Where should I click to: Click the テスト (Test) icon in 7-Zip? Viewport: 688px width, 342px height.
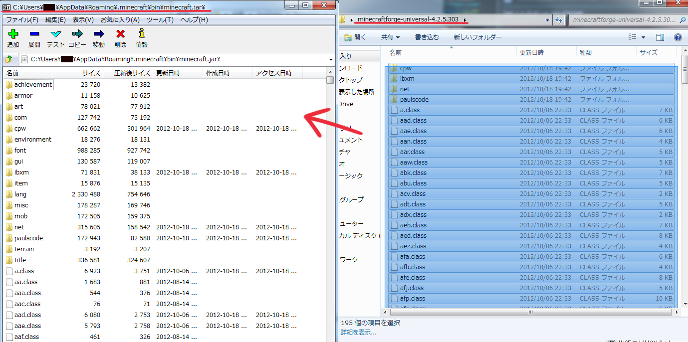click(x=56, y=34)
